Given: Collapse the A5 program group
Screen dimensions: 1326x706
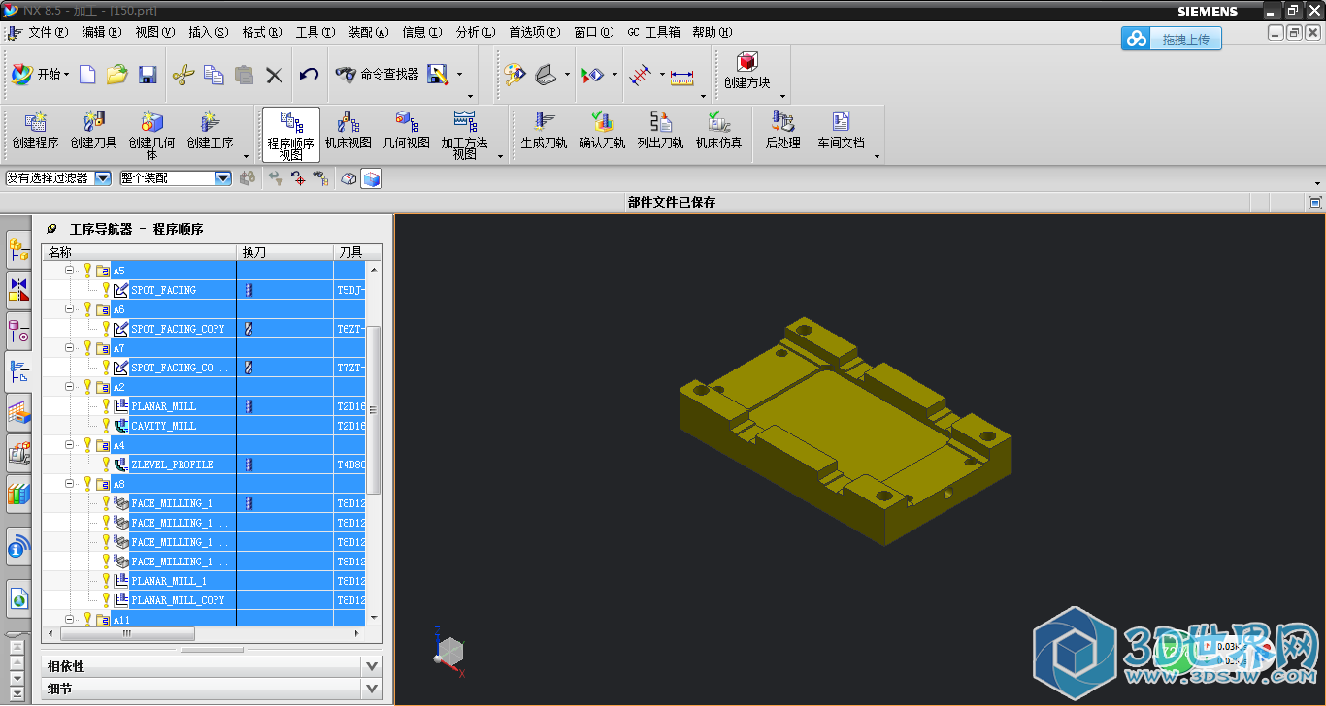Looking at the screenshot, I should point(70,271).
